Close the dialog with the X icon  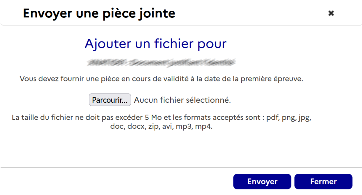[x=331, y=13]
